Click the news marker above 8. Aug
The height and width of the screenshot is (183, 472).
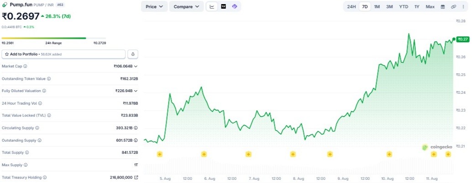coord(293,154)
